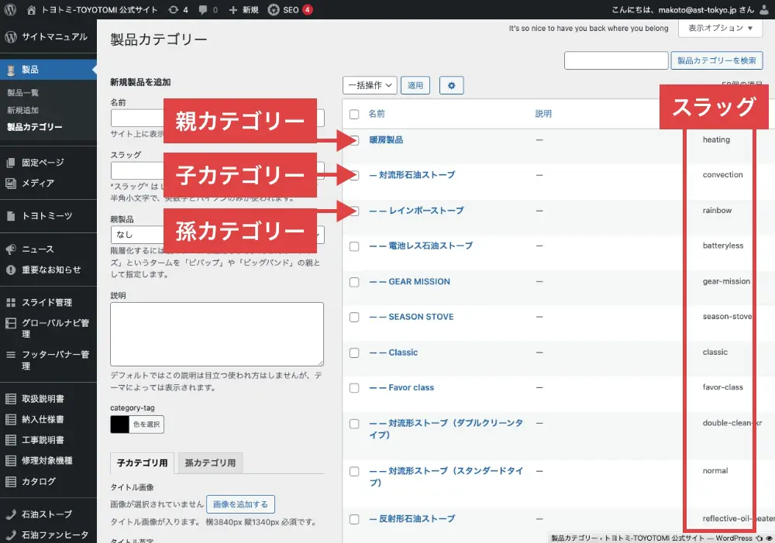775x543 pixels.
Task: Open 新規追加 in the sidebar submenu
Action: tap(22, 110)
